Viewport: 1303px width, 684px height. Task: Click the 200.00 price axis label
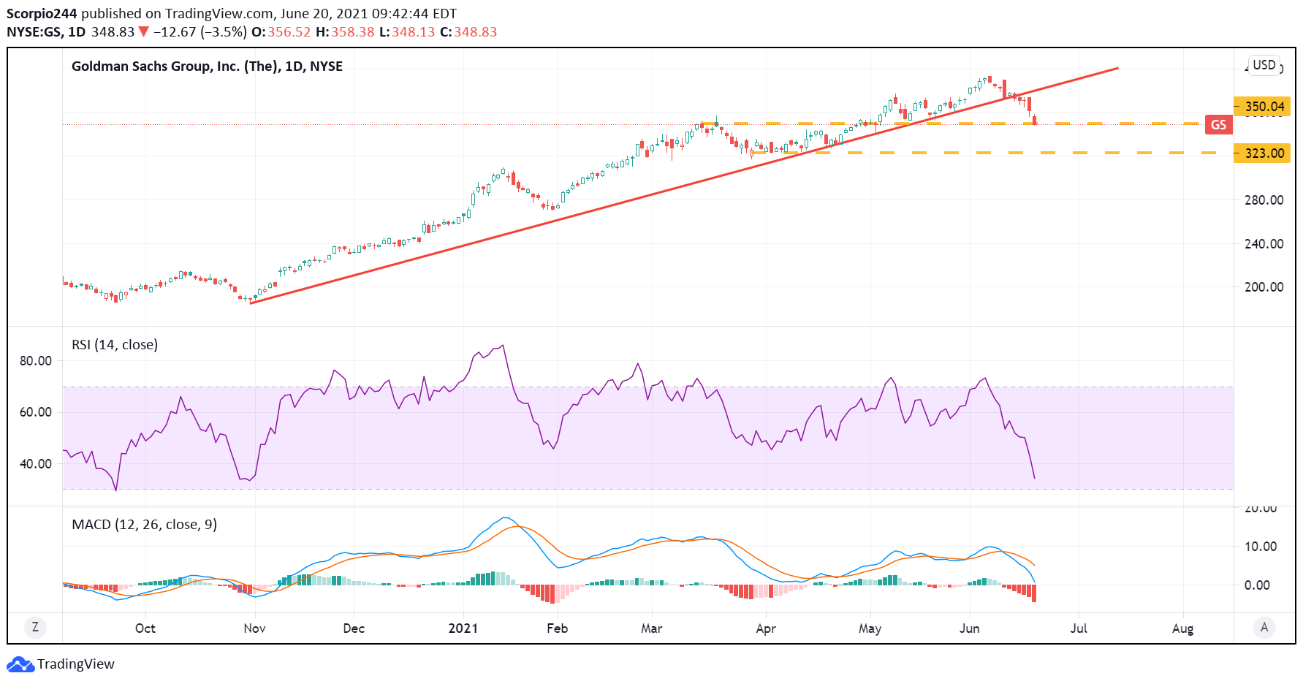(1264, 287)
